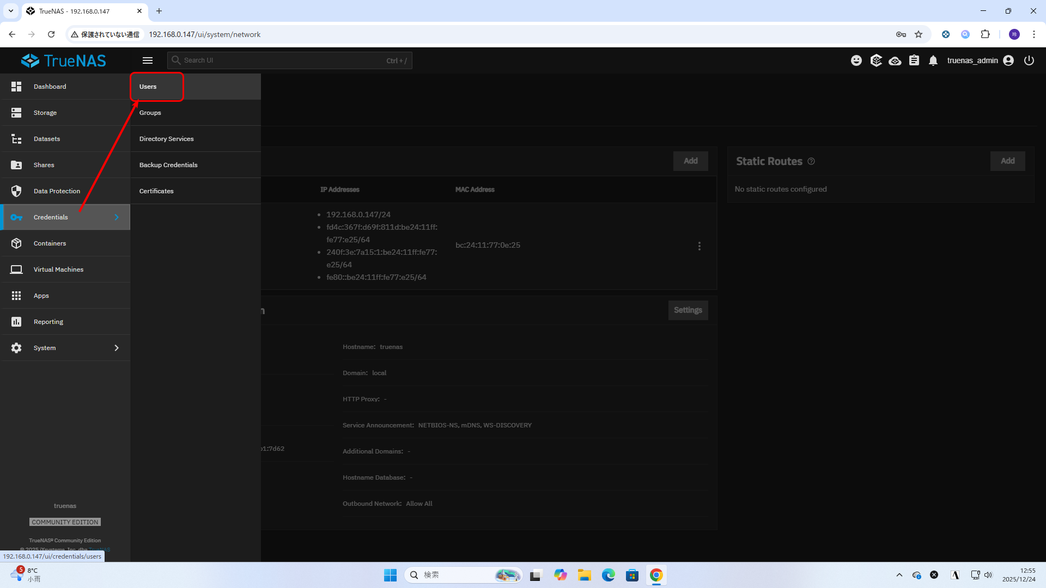
Task: Open the alerts bell icon
Action: pyautogui.click(x=933, y=60)
